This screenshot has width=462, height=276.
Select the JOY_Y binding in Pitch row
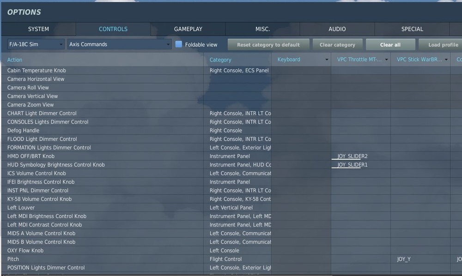[x=404, y=259]
